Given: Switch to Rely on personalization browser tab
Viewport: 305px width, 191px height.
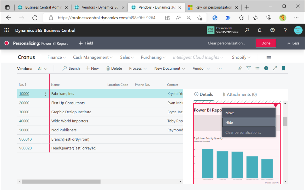Looking at the screenshot, I should pos(213,7).
